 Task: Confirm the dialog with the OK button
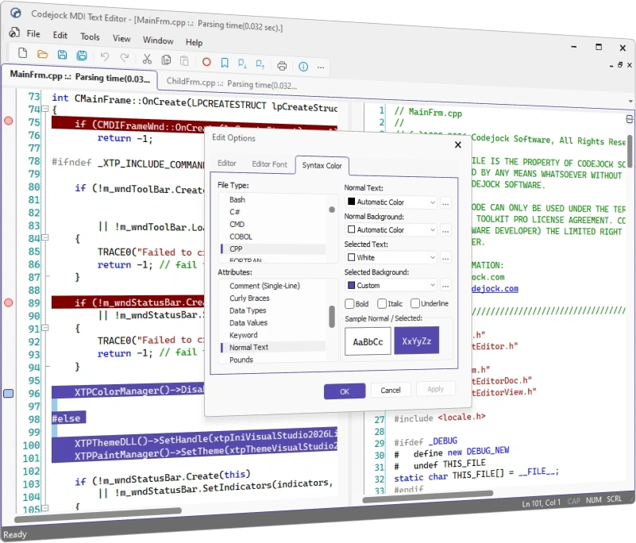click(x=345, y=391)
